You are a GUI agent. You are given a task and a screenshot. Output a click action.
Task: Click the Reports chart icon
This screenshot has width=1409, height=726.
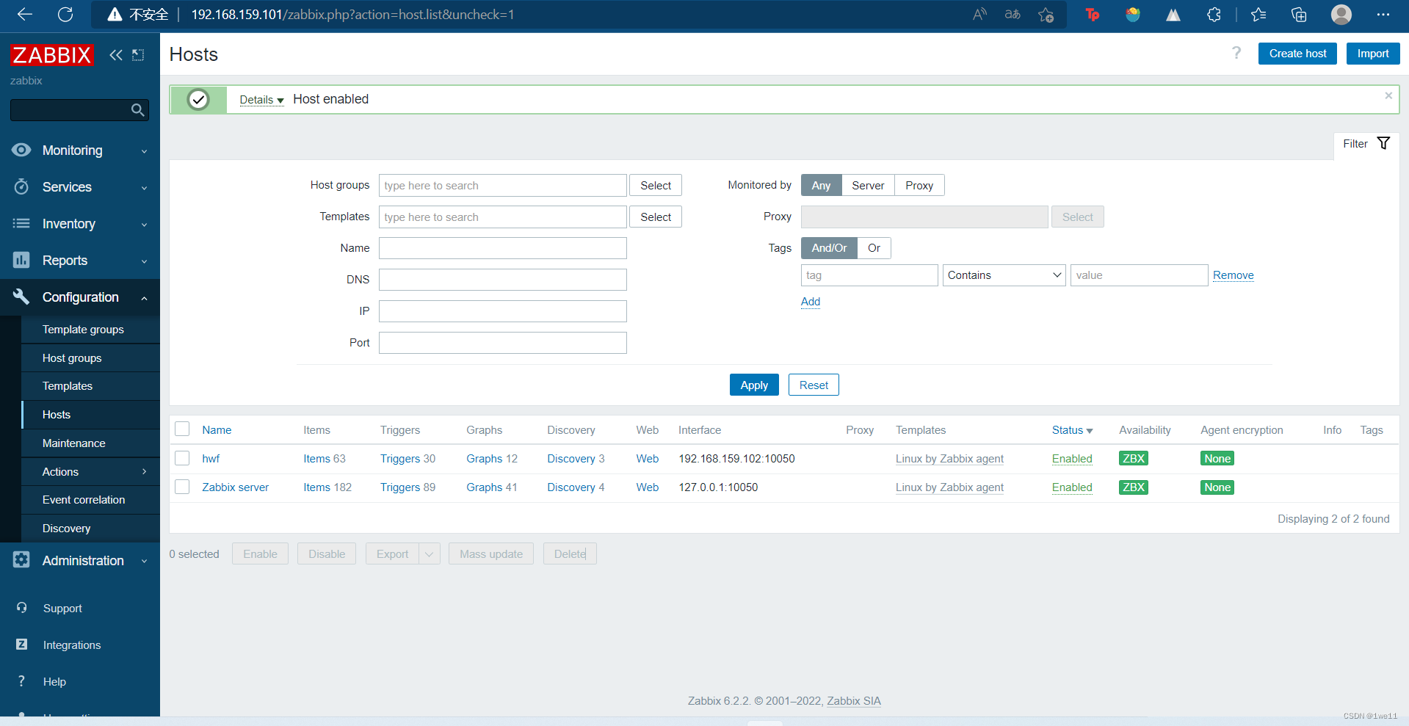[x=21, y=260]
